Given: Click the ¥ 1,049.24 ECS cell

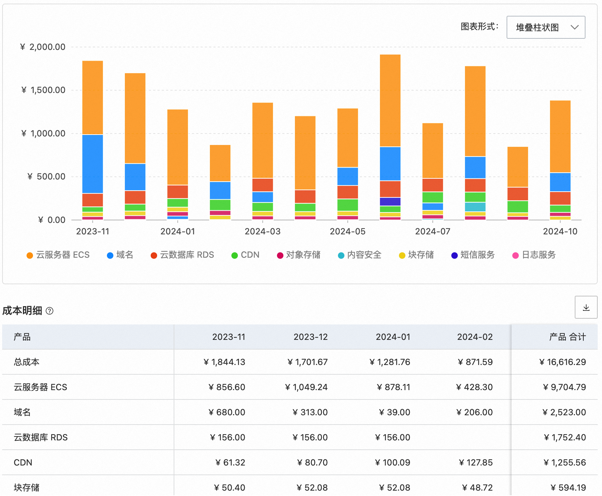Looking at the screenshot, I should (306, 387).
